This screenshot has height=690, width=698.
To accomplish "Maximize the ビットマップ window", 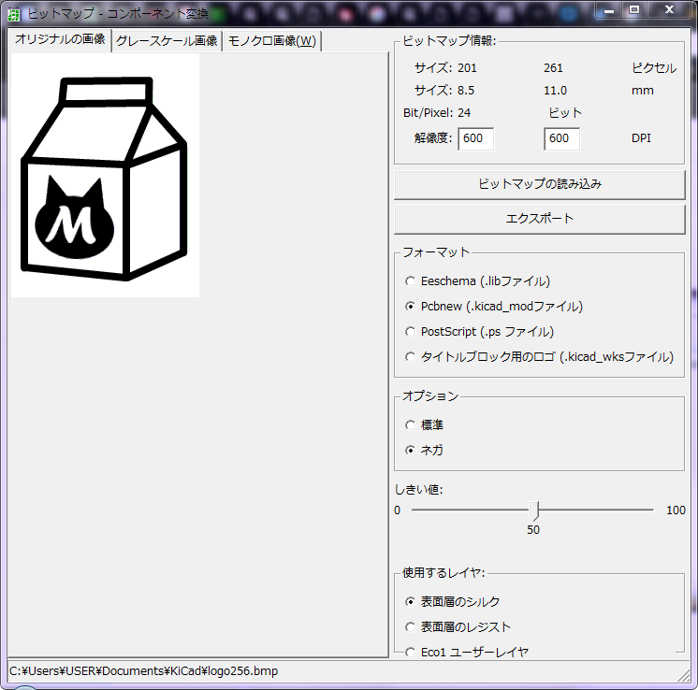I will (634, 9).
